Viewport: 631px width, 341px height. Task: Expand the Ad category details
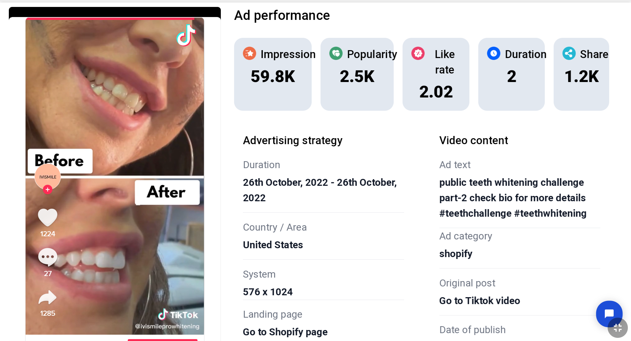pyautogui.click(x=457, y=254)
